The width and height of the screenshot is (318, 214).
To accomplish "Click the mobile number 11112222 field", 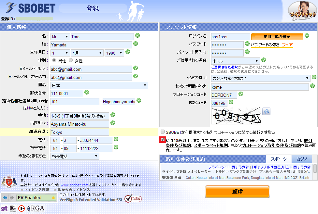I will pyautogui.click(x=96, y=148).
